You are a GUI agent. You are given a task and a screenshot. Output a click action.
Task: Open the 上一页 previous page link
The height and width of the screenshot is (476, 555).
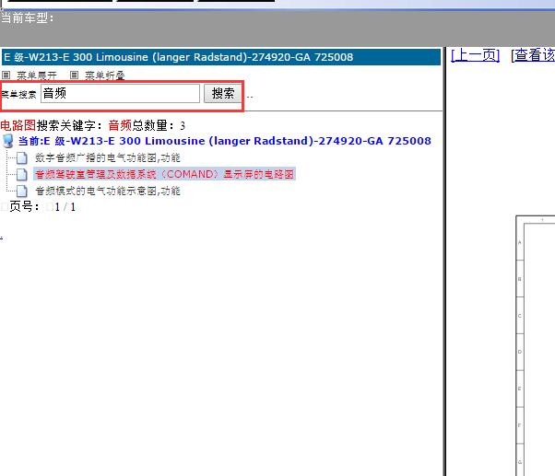(x=475, y=55)
